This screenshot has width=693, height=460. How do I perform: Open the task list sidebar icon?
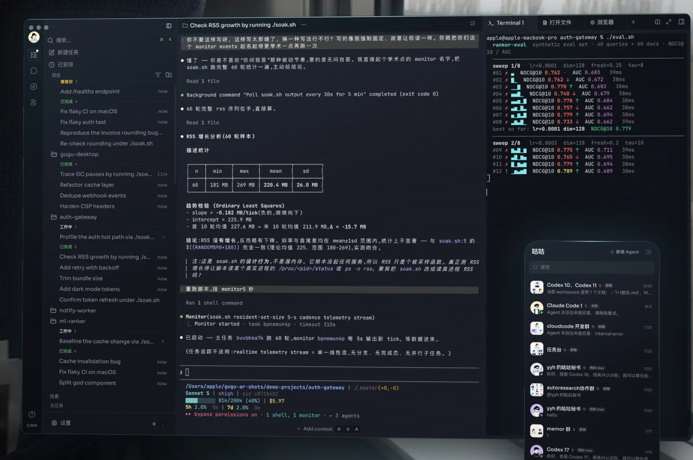[34, 55]
